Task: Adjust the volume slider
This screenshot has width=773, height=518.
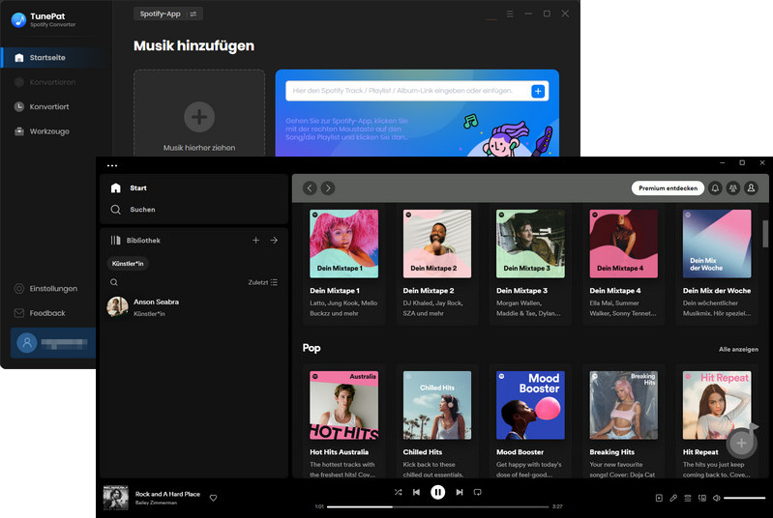Action: coord(744,498)
